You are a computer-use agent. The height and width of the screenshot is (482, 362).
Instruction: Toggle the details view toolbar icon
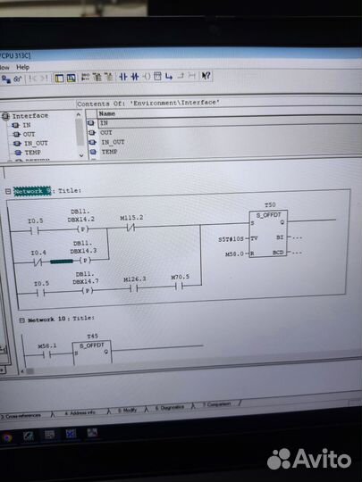(x=72, y=78)
